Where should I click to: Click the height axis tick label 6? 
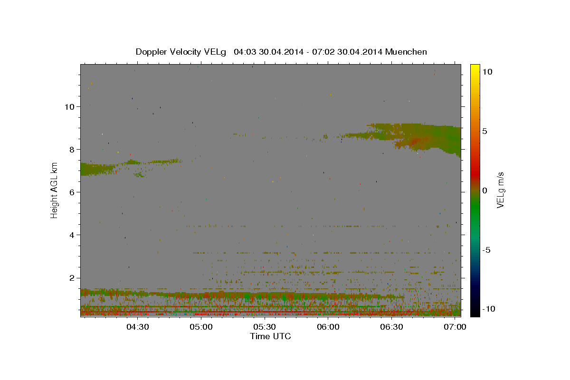(x=72, y=192)
